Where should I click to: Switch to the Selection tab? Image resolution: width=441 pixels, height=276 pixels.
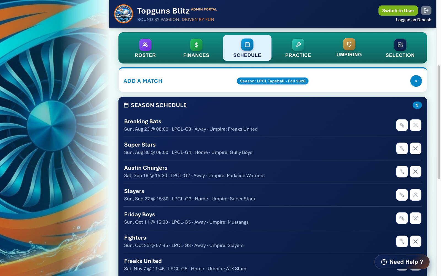(400, 48)
